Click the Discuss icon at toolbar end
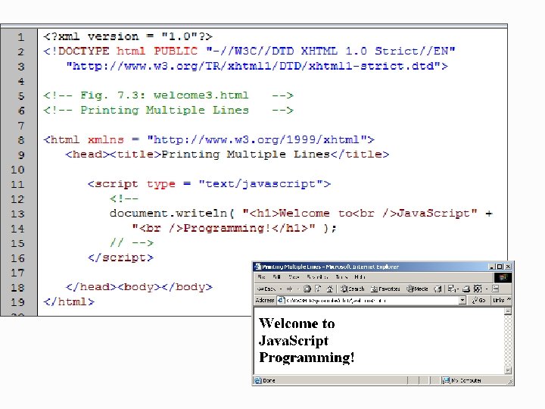This screenshot has width=545, height=409. pos(496,289)
